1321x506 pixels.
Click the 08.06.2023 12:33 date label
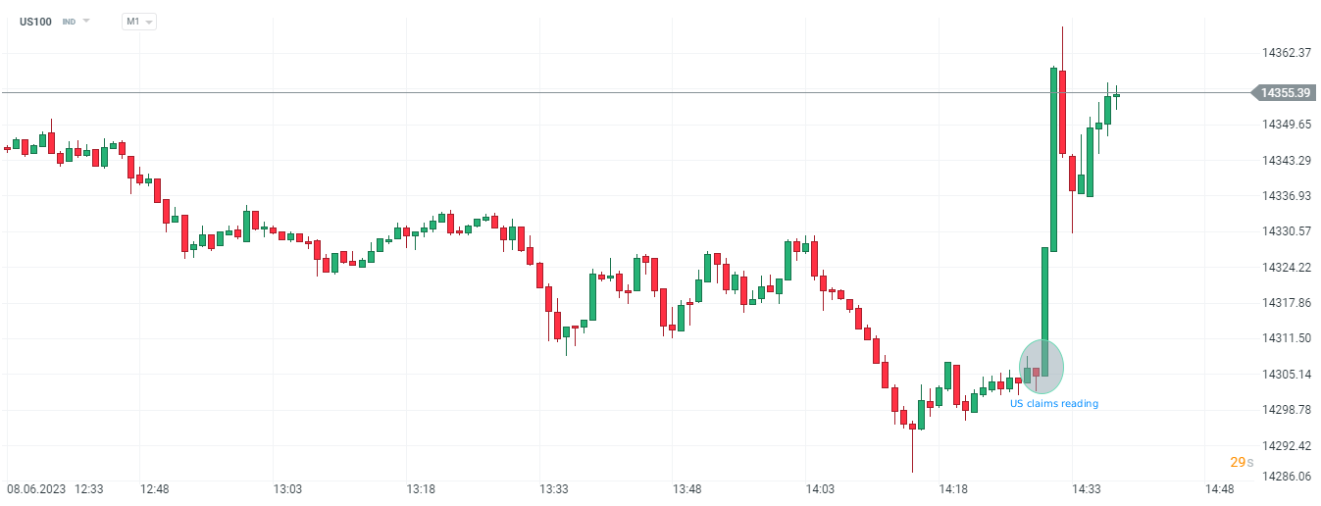56,489
